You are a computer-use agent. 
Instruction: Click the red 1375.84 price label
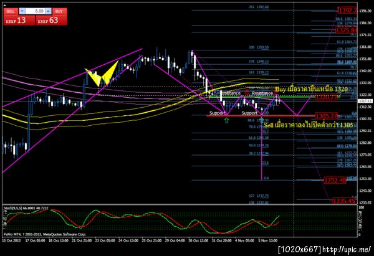click(x=347, y=31)
